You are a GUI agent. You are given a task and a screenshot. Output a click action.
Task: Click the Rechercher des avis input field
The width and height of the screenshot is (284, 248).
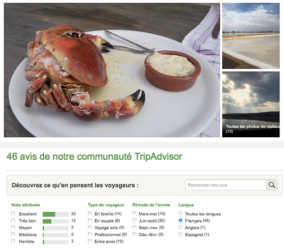226,185
